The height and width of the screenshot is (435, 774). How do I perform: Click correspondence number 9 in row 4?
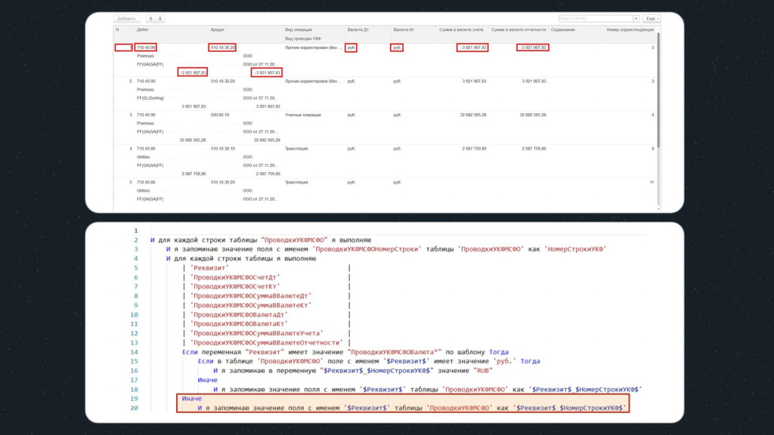652,149
